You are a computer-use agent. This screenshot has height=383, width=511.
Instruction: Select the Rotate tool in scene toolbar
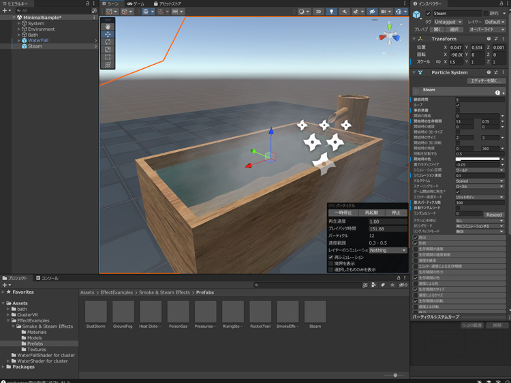pyautogui.click(x=108, y=42)
